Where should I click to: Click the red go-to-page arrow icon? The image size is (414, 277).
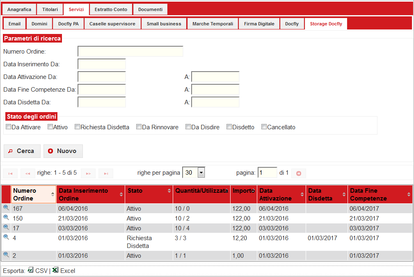(299, 173)
